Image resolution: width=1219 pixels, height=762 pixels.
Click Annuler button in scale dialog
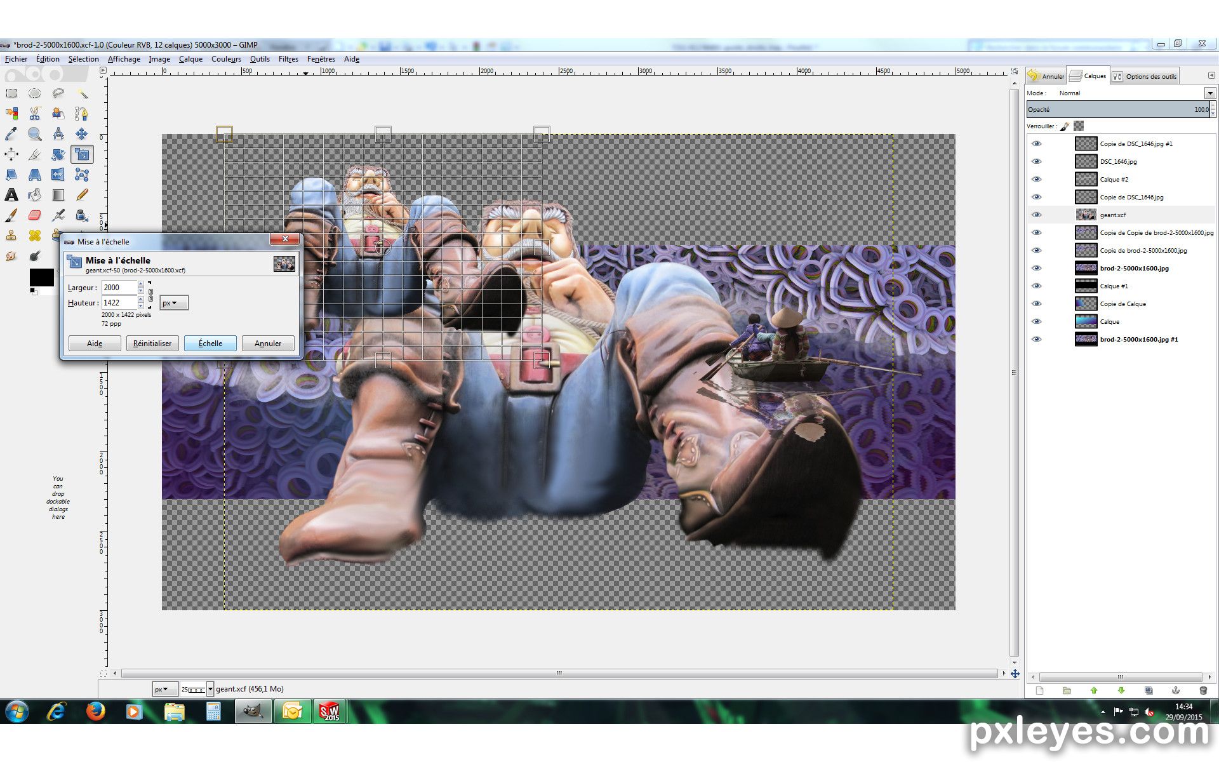(x=268, y=344)
